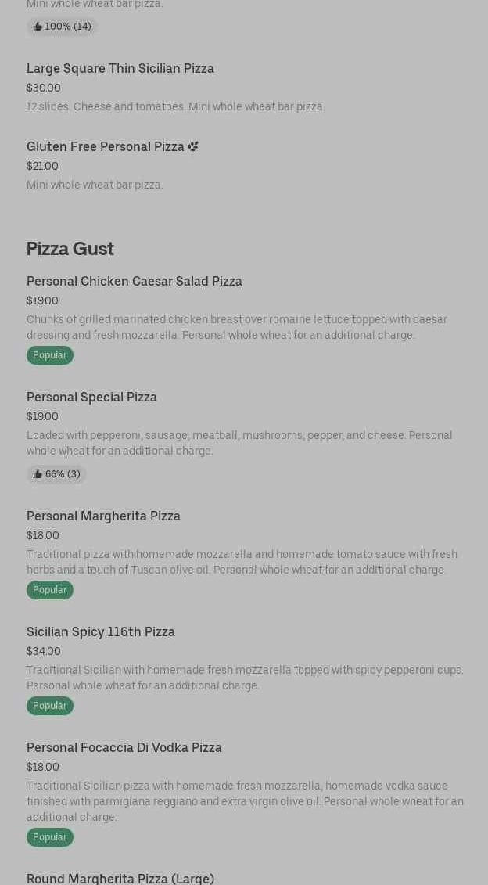The width and height of the screenshot is (488, 885).
Task: Click the gluten-free wheat icon
Action: 193,146
